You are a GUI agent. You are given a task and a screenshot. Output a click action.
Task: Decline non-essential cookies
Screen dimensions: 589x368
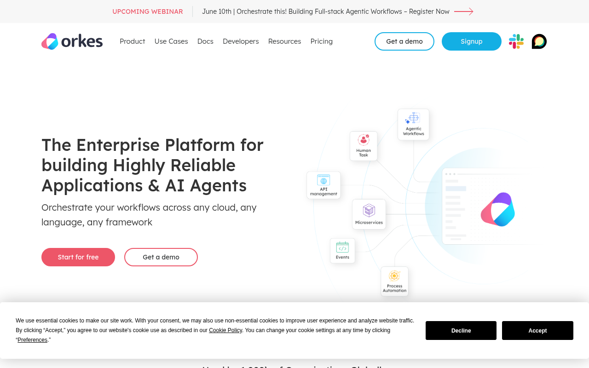click(x=461, y=330)
